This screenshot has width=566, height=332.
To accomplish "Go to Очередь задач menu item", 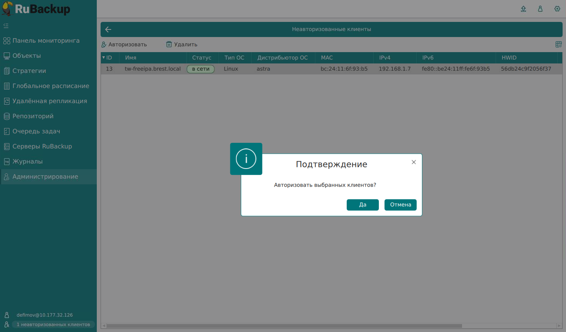I will (36, 131).
